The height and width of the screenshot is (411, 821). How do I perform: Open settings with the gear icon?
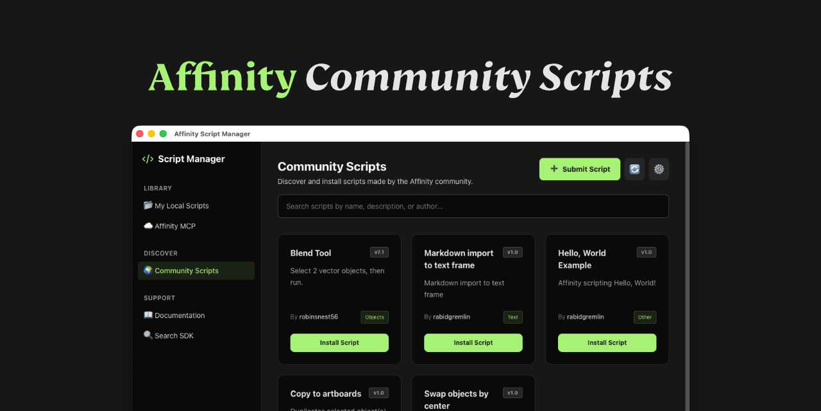click(x=659, y=169)
